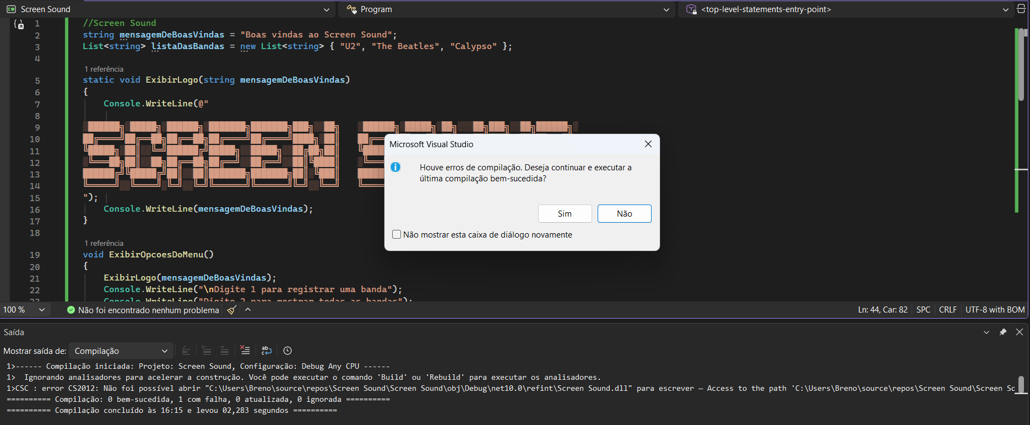This screenshot has width=1030, height=425.
Task: Click the clear all output icon
Action: (245, 351)
